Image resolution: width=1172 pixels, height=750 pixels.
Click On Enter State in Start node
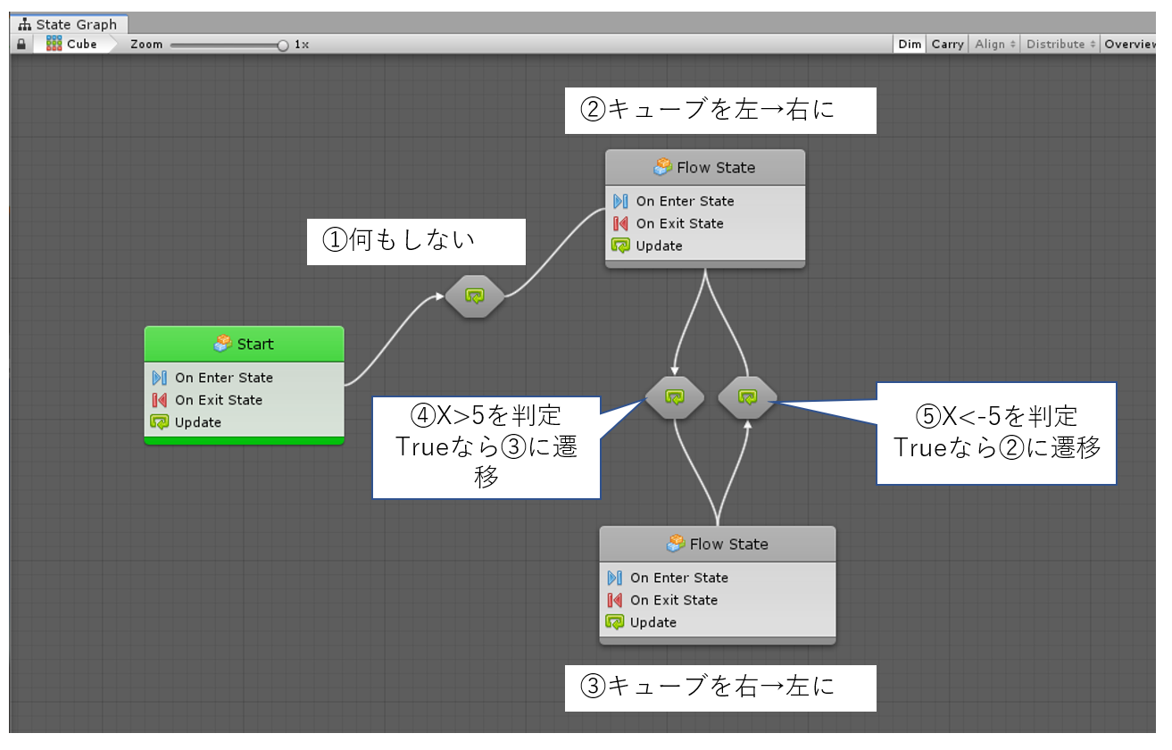[223, 378]
